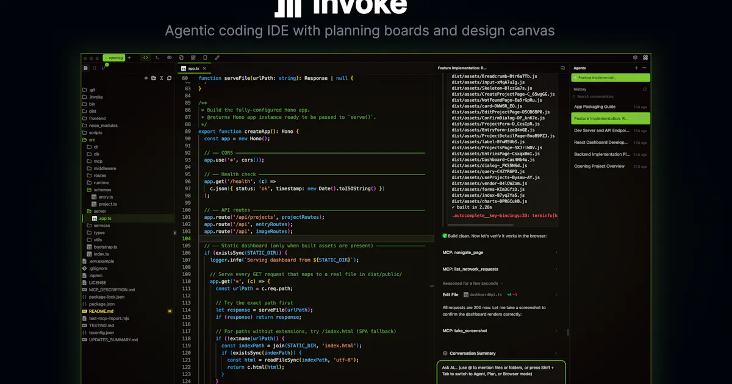Viewport: 732px width, 384px height.
Task: Expand the routes folder
Action: (x=96, y=176)
